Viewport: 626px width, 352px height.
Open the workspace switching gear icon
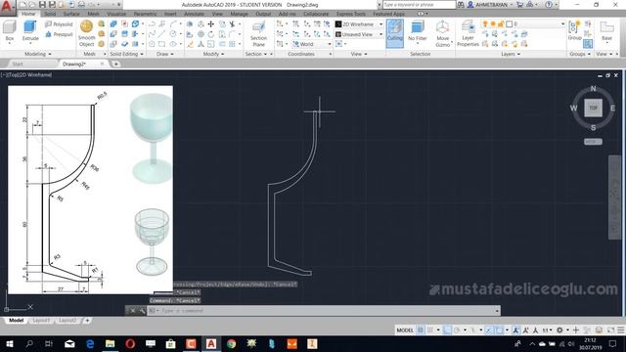click(559, 330)
